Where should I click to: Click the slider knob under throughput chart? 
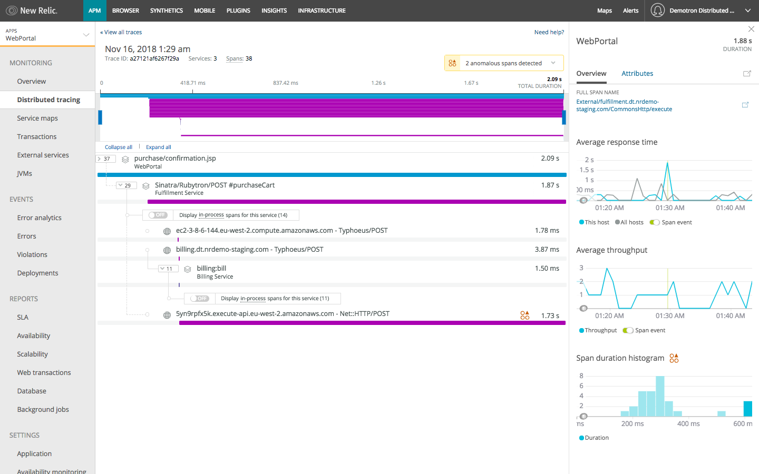583,309
